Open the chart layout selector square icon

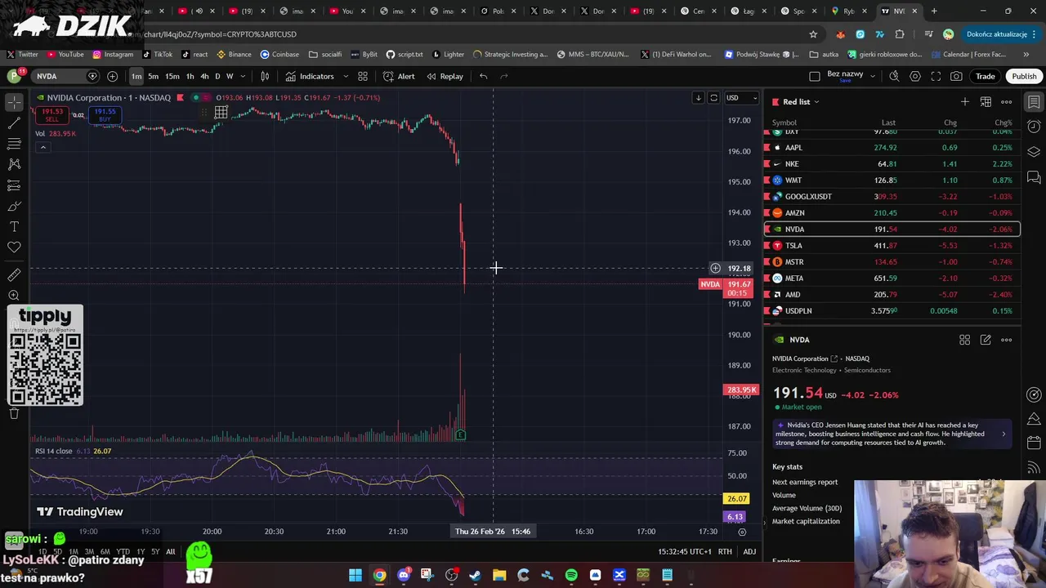(815, 76)
